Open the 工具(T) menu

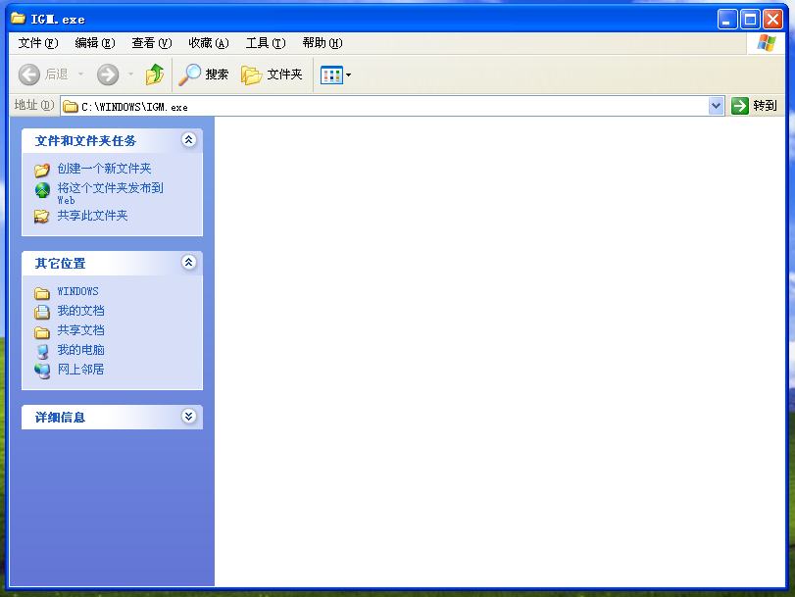tap(266, 43)
